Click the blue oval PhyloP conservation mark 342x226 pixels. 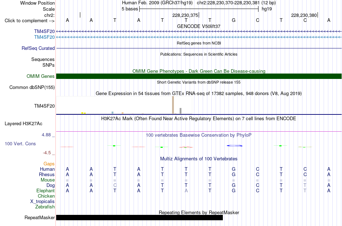(234, 146)
